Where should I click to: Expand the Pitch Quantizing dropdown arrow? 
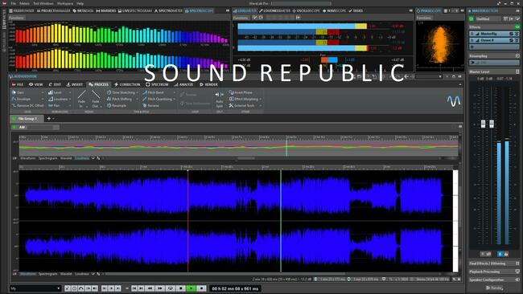[174, 100]
